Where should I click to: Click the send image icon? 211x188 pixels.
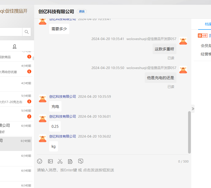pyautogui.click(x=50, y=161)
